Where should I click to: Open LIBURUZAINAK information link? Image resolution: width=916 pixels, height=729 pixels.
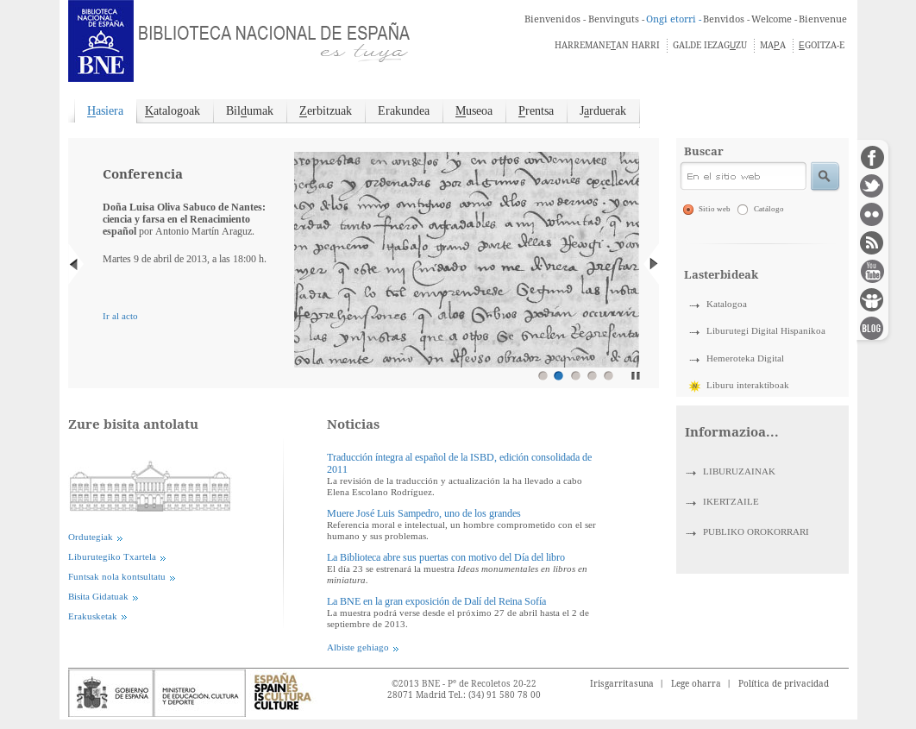(x=738, y=471)
